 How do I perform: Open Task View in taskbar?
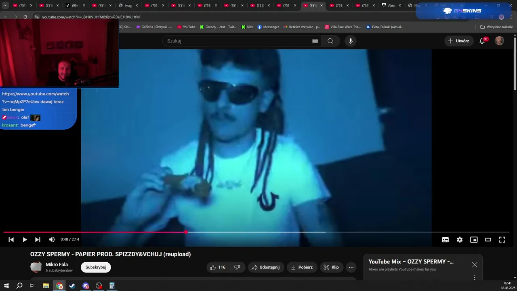(32, 286)
